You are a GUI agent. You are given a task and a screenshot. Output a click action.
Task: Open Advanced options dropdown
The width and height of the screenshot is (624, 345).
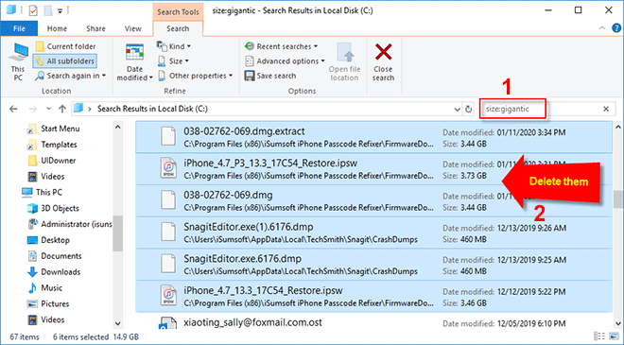coord(285,60)
